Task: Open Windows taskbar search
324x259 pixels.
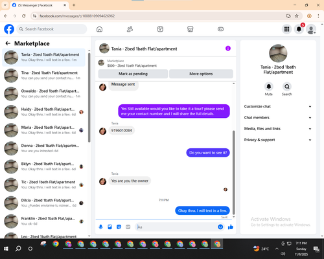Action: (18, 249)
